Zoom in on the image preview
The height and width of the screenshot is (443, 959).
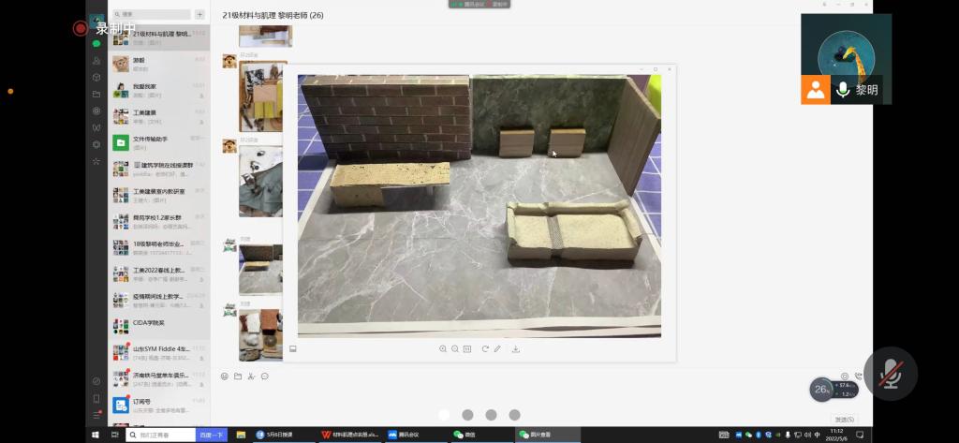click(x=443, y=348)
